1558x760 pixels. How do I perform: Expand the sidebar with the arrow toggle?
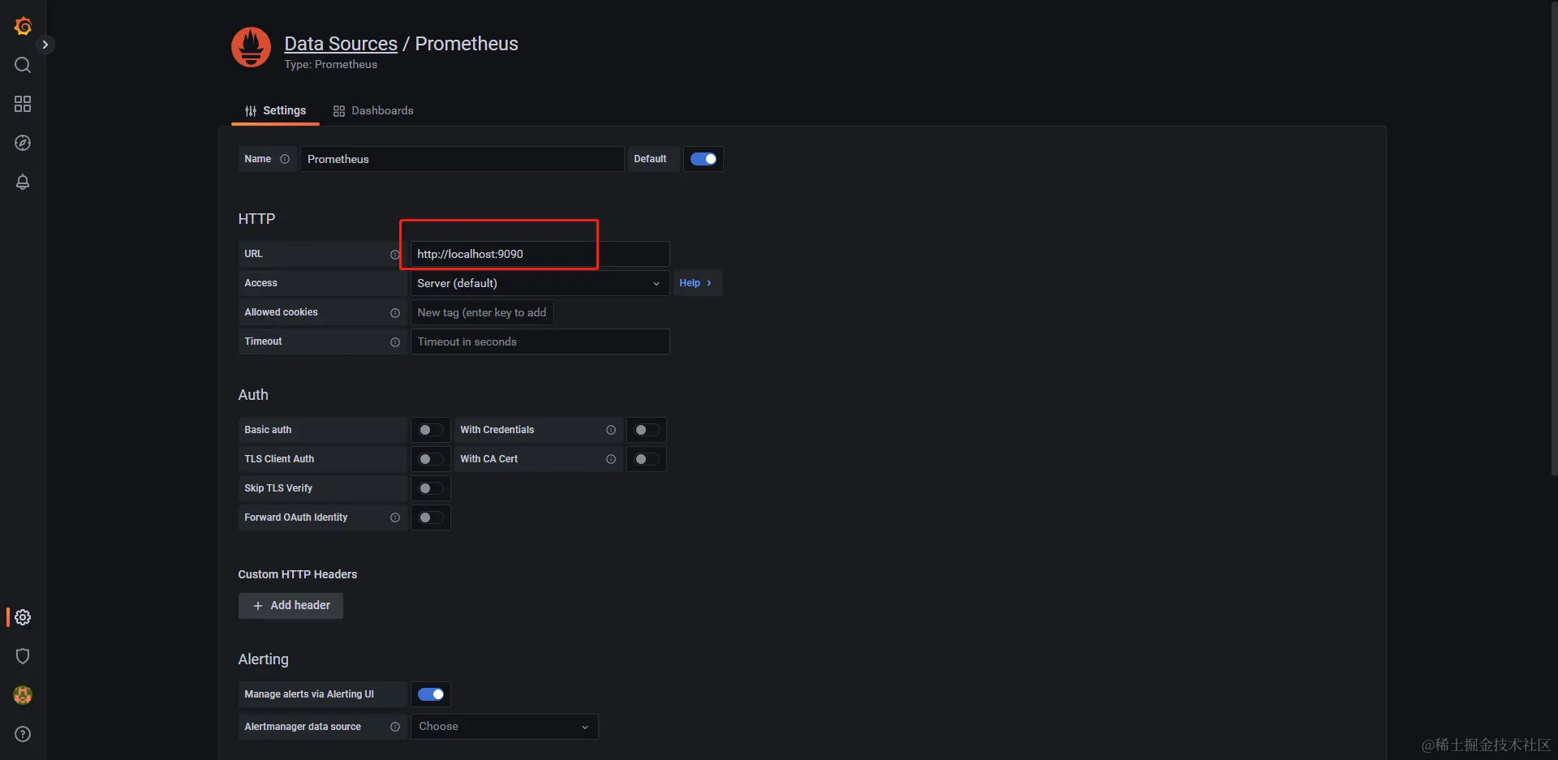pyautogui.click(x=45, y=45)
